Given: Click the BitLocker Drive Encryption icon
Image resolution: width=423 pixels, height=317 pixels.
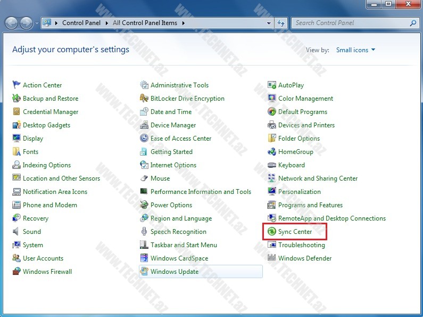Looking at the screenshot, I should (x=144, y=99).
